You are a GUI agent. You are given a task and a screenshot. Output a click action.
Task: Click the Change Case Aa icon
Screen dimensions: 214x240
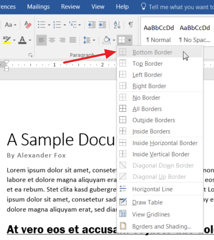8,25
